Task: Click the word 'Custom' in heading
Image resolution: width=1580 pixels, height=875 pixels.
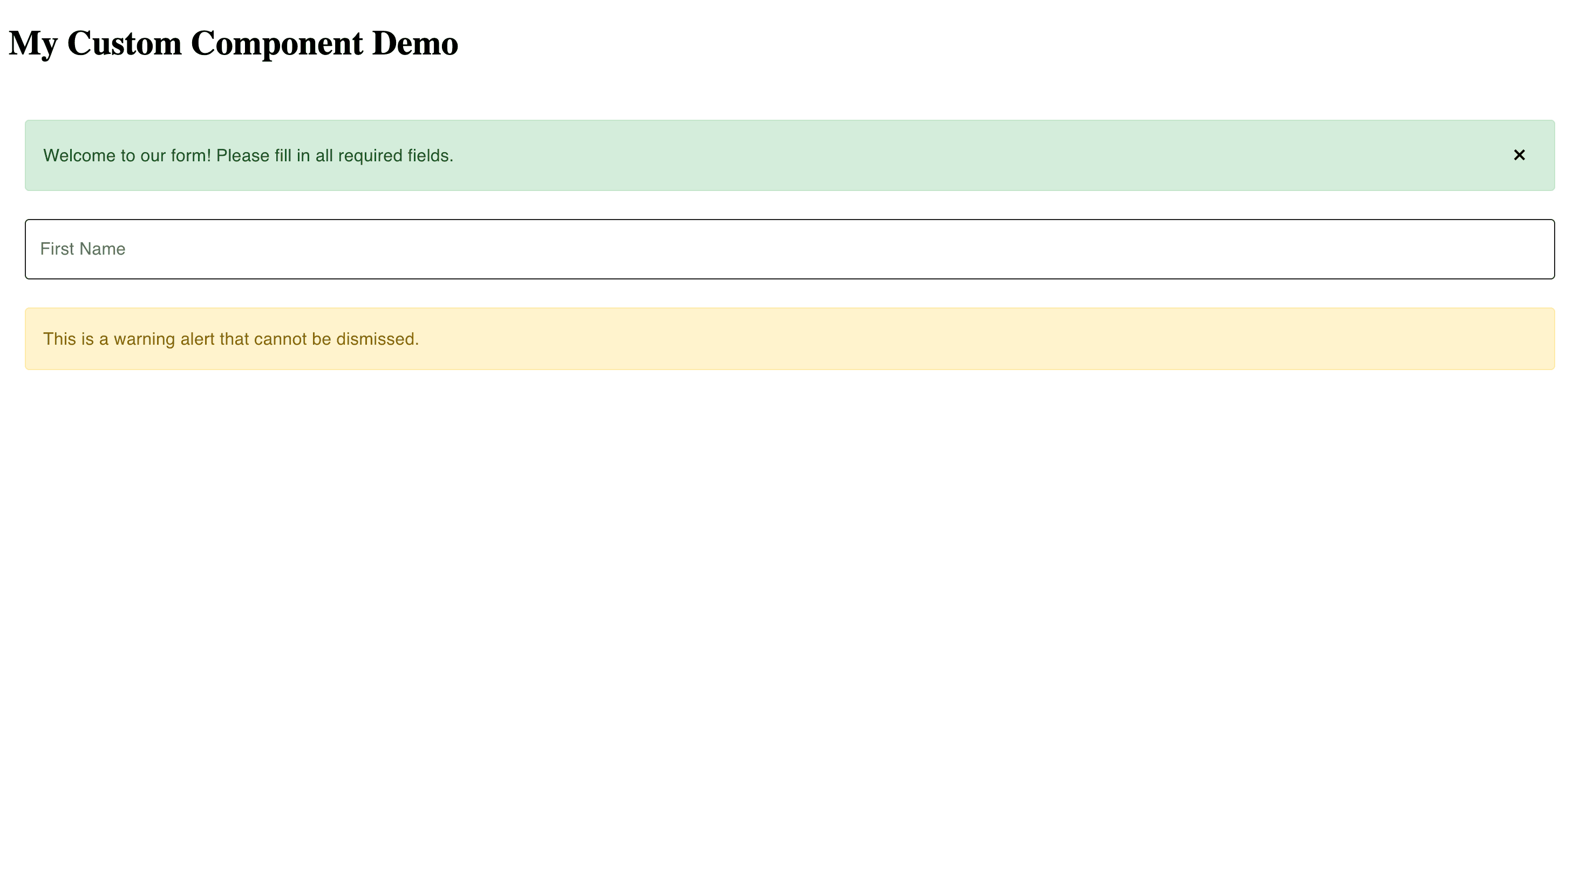Action: (x=124, y=44)
